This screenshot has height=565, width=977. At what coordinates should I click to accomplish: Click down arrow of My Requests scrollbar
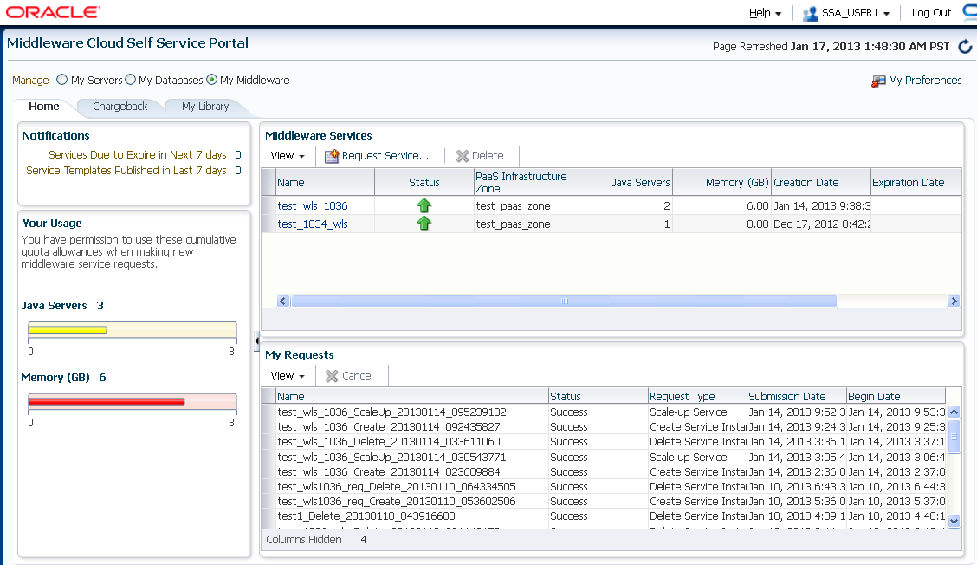954,522
